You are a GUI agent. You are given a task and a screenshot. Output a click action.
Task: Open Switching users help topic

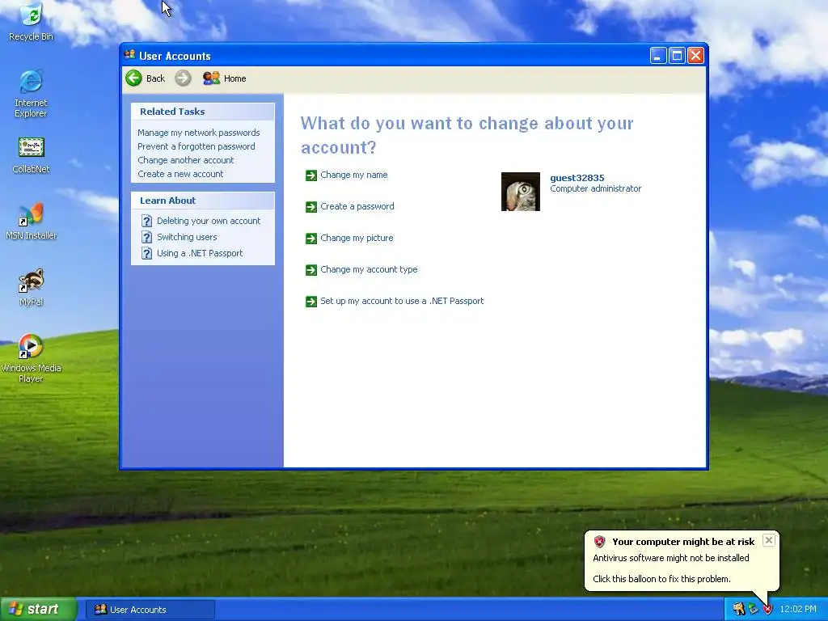click(187, 237)
